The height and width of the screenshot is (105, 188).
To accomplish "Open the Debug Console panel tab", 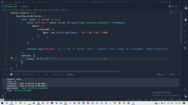I will point(28,74).
